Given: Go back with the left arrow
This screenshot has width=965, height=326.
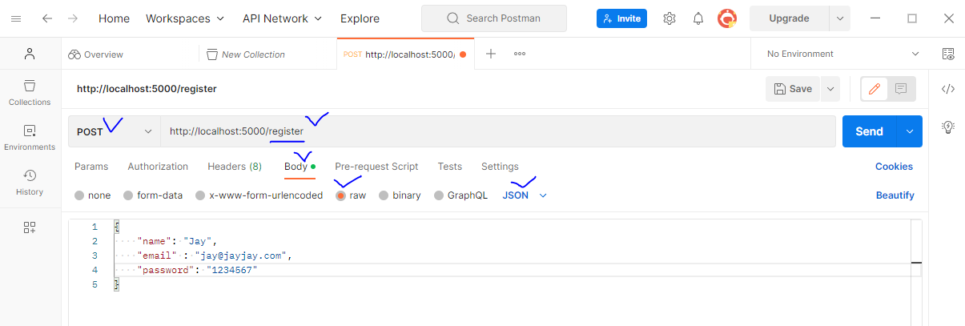Looking at the screenshot, I should tap(47, 18).
